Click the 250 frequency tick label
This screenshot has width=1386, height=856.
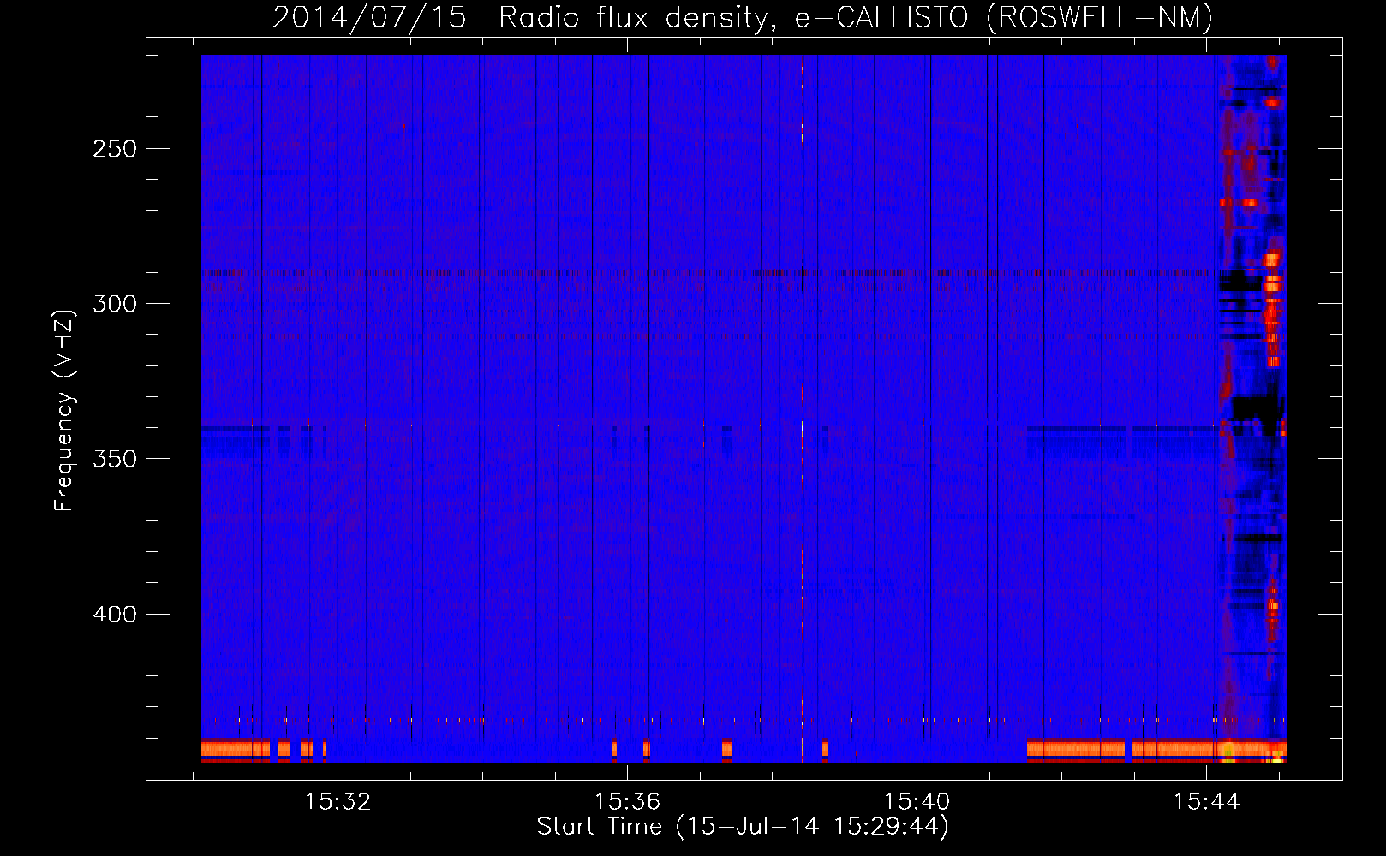[x=115, y=149]
